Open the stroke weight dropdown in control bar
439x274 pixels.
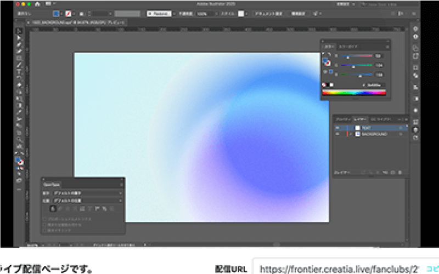(x=110, y=13)
